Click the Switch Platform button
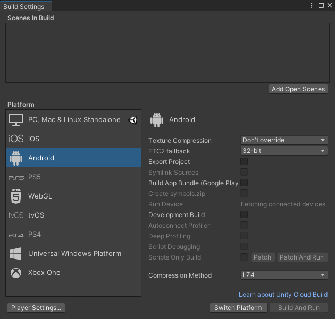The height and width of the screenshot is (319, 335). coord(238,308)
